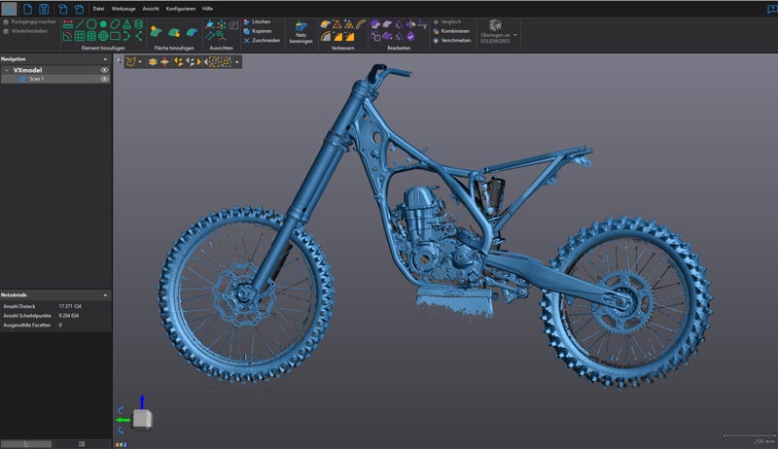Click the new file icon
Image resolution: width=778 pixels, height=449 pixels.
tap(27, 9)
